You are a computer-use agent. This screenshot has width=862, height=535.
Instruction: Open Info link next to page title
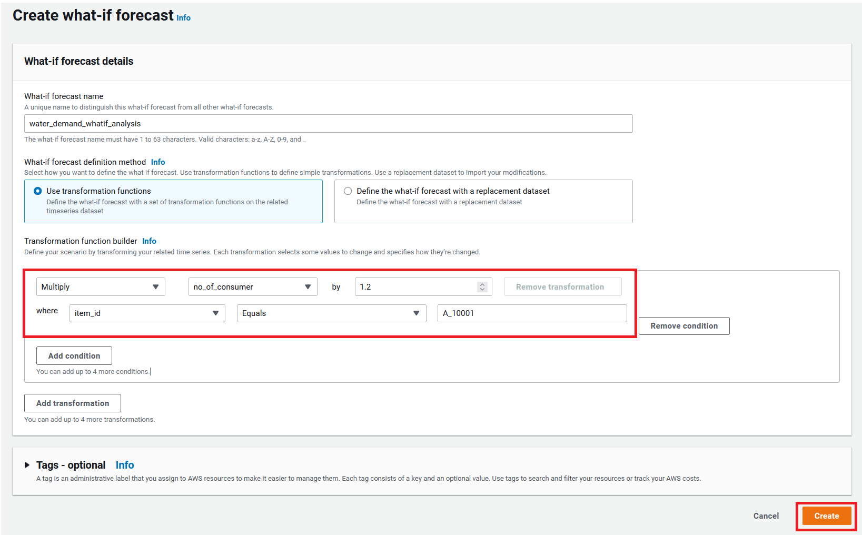coord(184,18)
